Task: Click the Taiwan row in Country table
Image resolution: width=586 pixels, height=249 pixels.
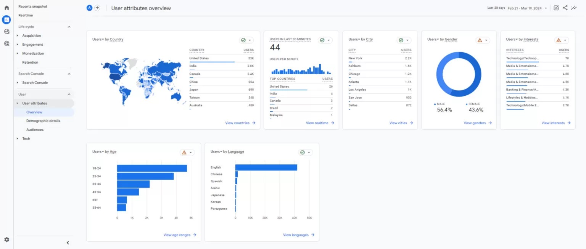Action: [x=222, y=98]
